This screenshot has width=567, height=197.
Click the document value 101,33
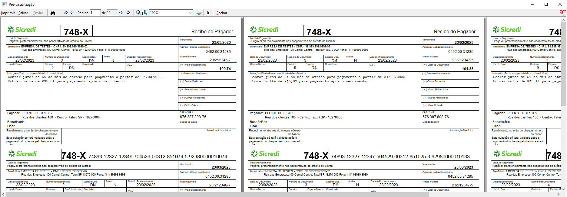[x=468, y=69]
